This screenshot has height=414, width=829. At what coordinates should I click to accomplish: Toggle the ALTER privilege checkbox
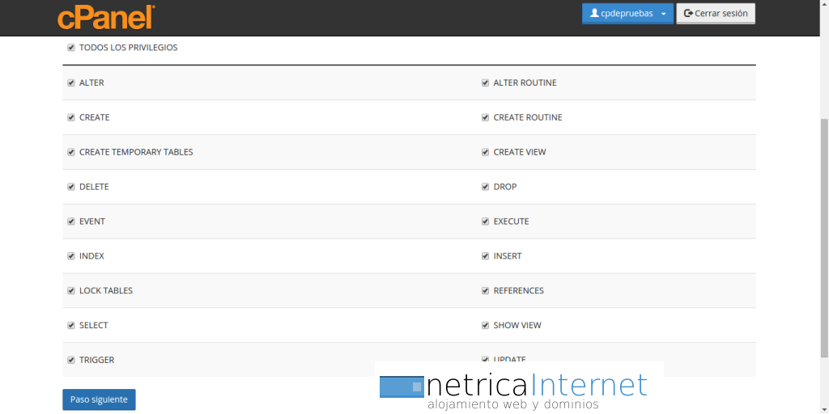point(71,83)
